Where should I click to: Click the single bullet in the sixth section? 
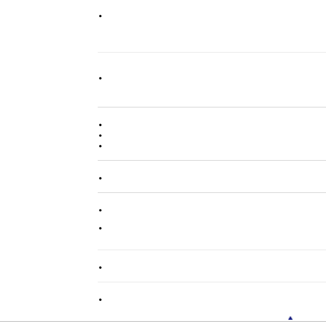tap(100, 268)
